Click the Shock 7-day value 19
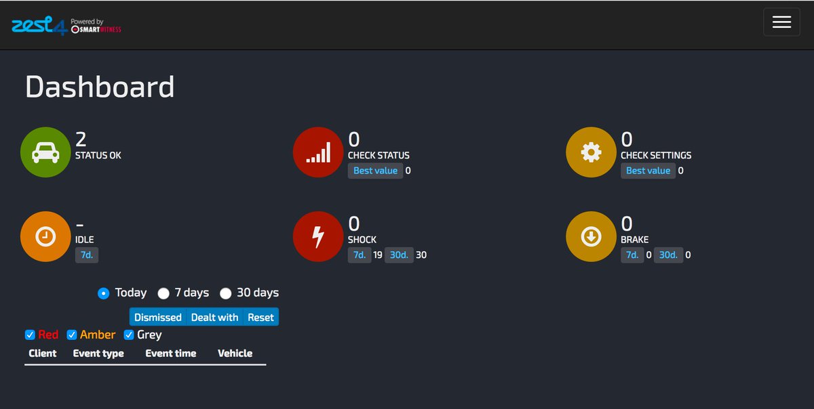This screenshot has height=409, width=814. 378,255
